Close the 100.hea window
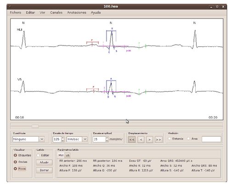This screenshot has width=232, height=184. pos(223,7)
